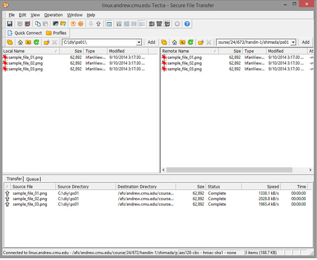Click the Download down-arrow toolbar icon

(x=91, y=24)
